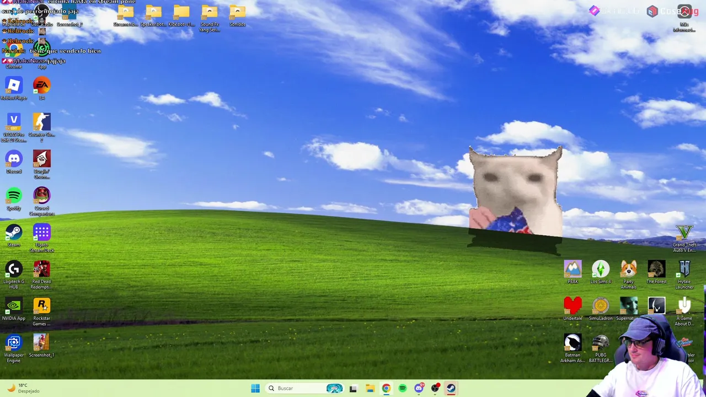Launch the EA app desktop icon
The width and height of the screenshot is (706, 397).
point(41,88)
